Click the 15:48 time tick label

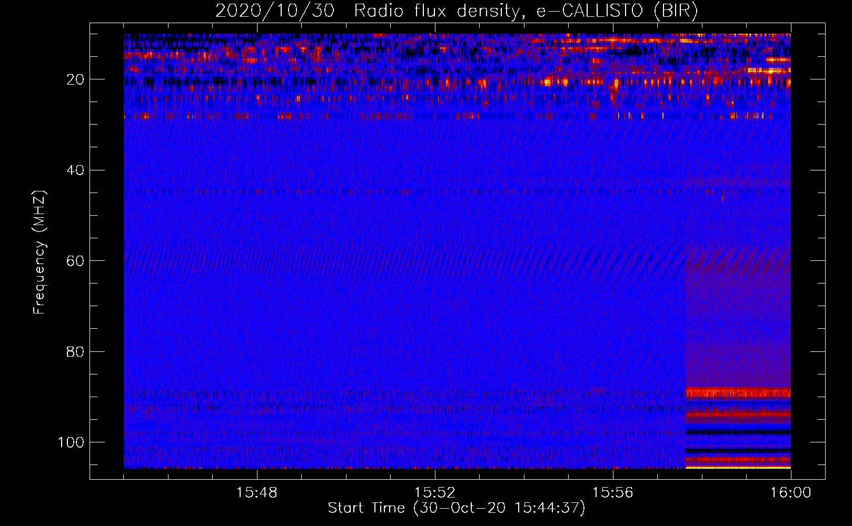click(x=257, y=493)
